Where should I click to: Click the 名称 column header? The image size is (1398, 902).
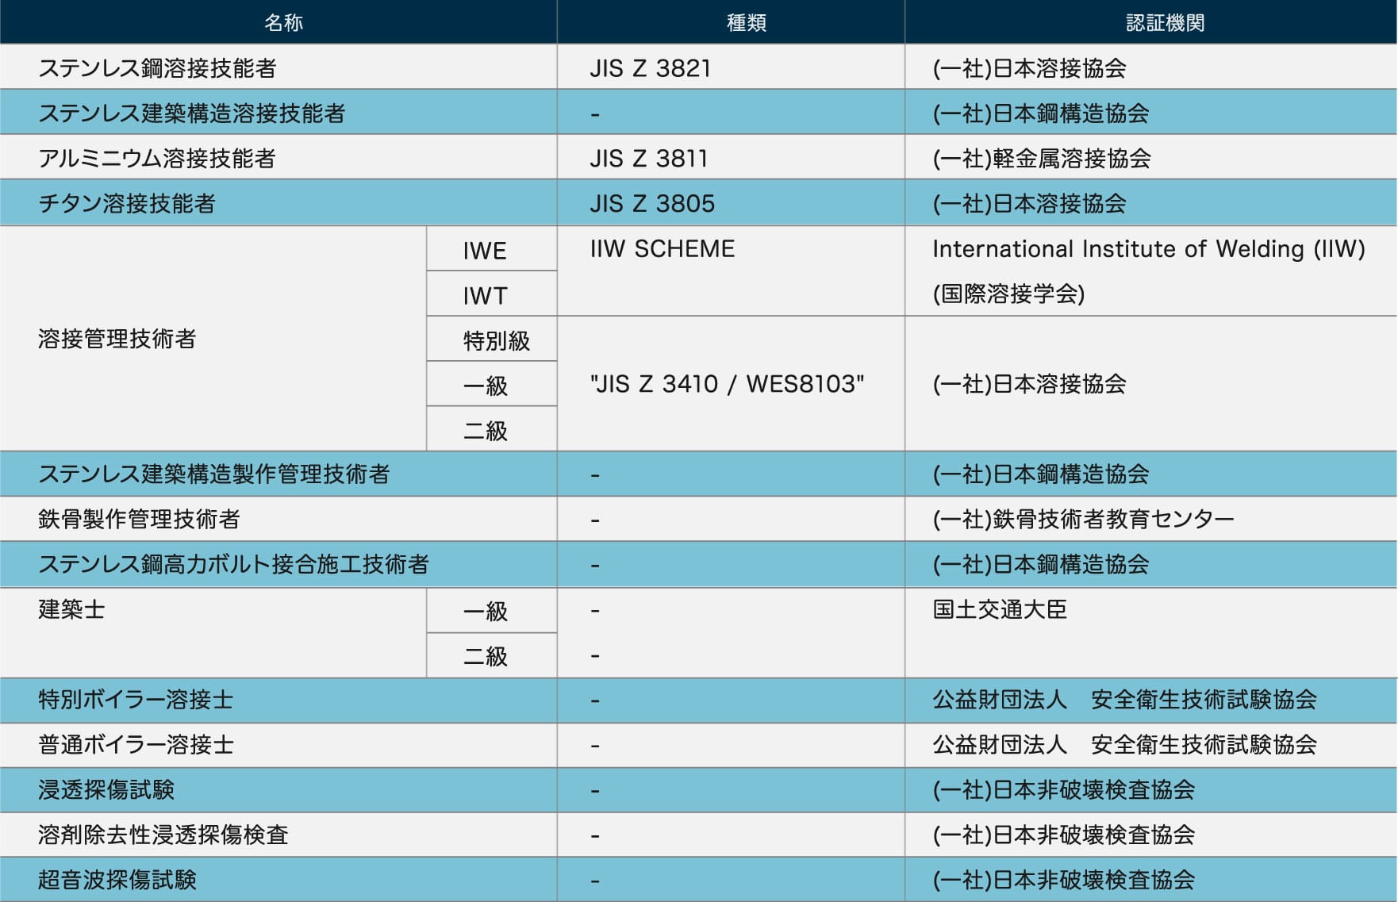click(278, 22)
